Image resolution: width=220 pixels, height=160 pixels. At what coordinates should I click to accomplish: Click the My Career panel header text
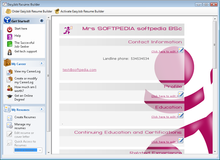pyautogui.click(x=19, y=64)
